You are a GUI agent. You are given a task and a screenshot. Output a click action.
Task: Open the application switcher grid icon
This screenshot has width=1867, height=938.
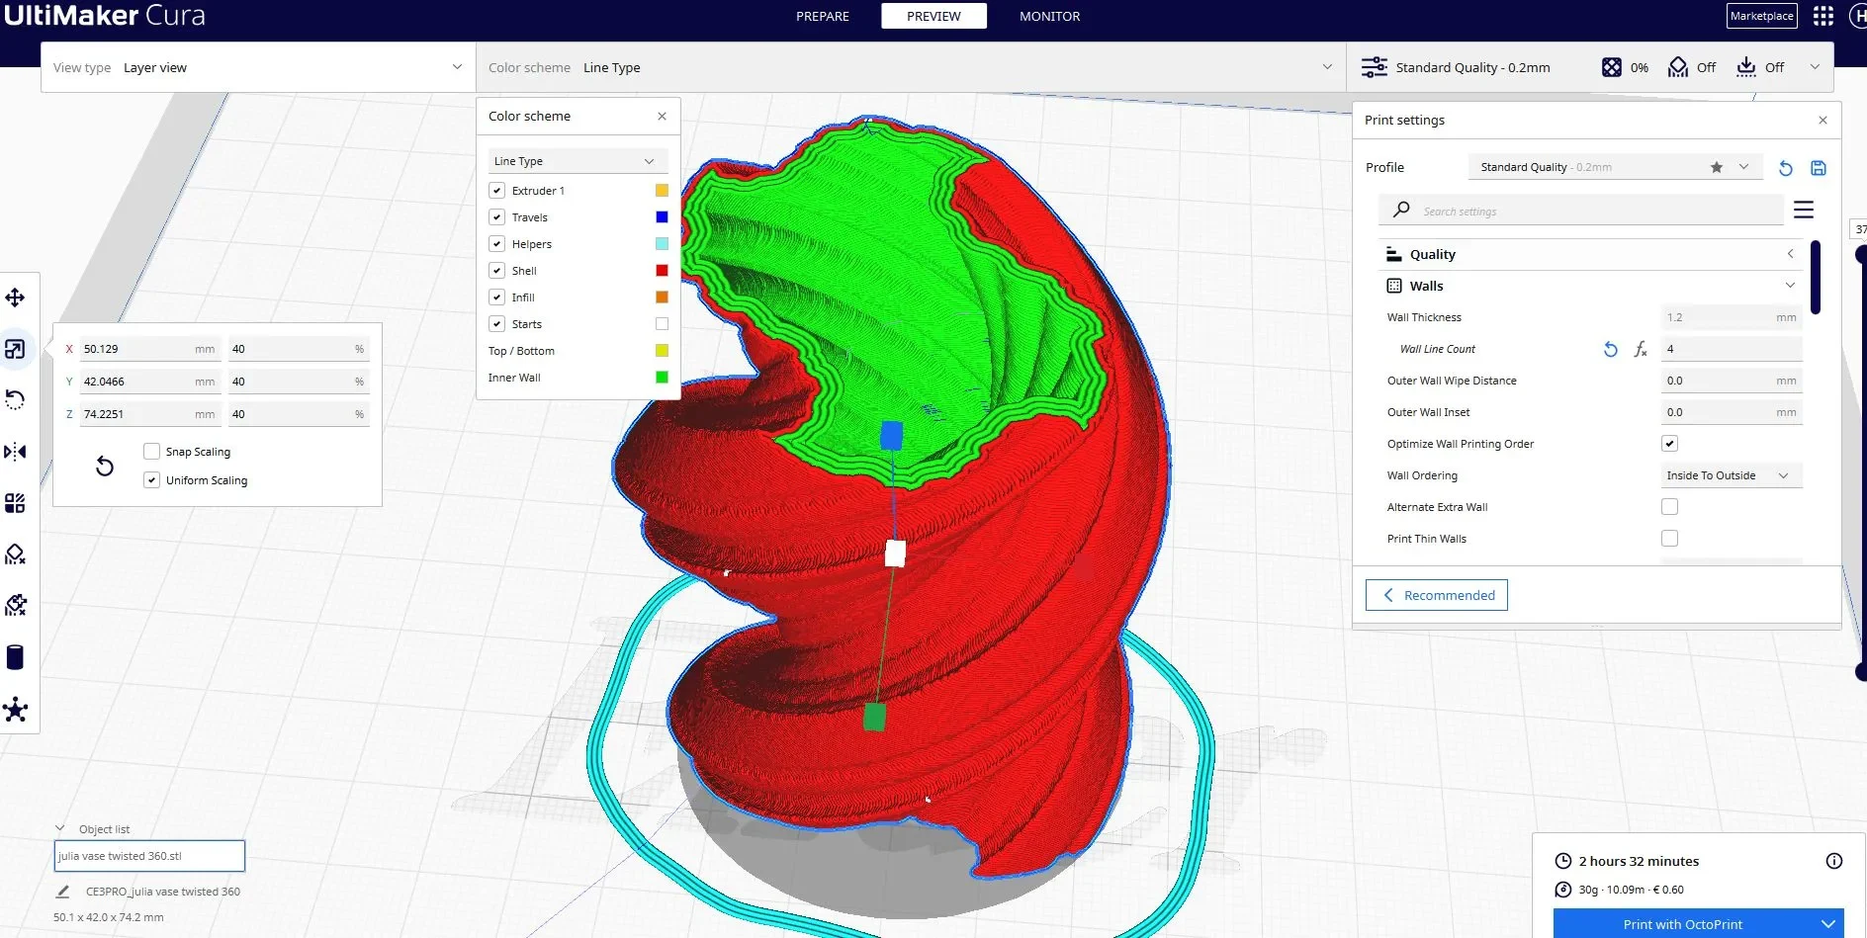tap(1823, 16)
